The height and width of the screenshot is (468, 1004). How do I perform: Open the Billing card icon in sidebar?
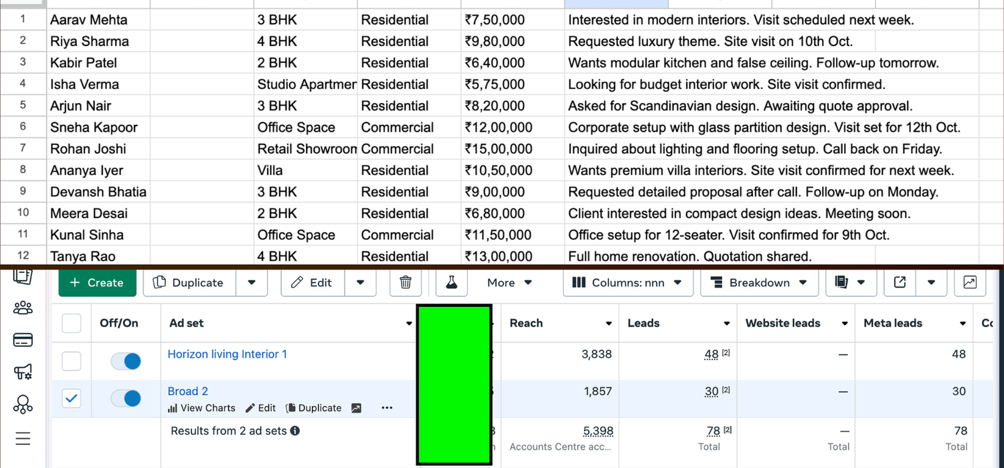pos(23,340)
